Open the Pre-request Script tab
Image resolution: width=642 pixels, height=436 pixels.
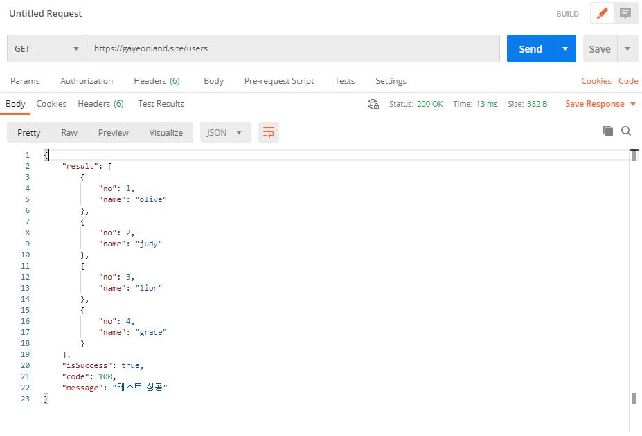click(x=279, y=81)
